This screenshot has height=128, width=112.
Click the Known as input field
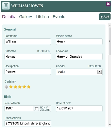79,57
